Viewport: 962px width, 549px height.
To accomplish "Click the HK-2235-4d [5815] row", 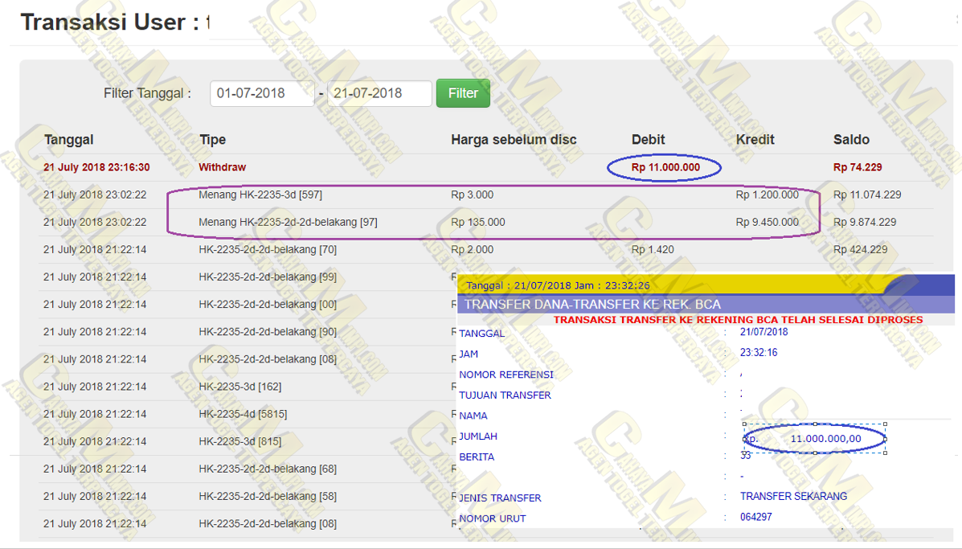I will tap(243, 414).
